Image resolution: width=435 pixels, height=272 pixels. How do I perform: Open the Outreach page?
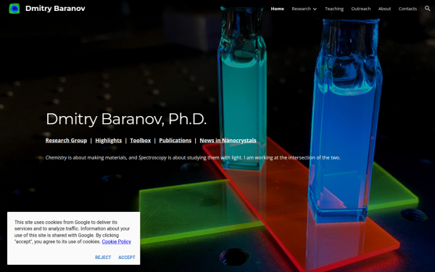click(x=360, y=9)
